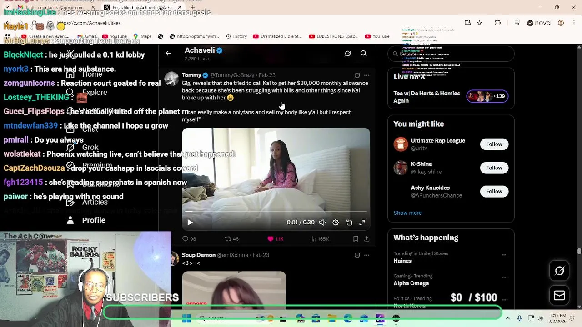Image resolution: width=582 pixels, height=327 pixels.
Task: Play the video in Tommy's post
Action: click(x=190, y=223)
